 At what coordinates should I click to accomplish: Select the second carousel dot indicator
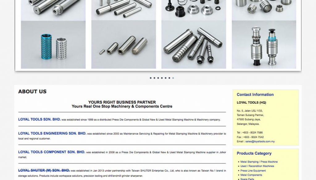tap(154, 78)
